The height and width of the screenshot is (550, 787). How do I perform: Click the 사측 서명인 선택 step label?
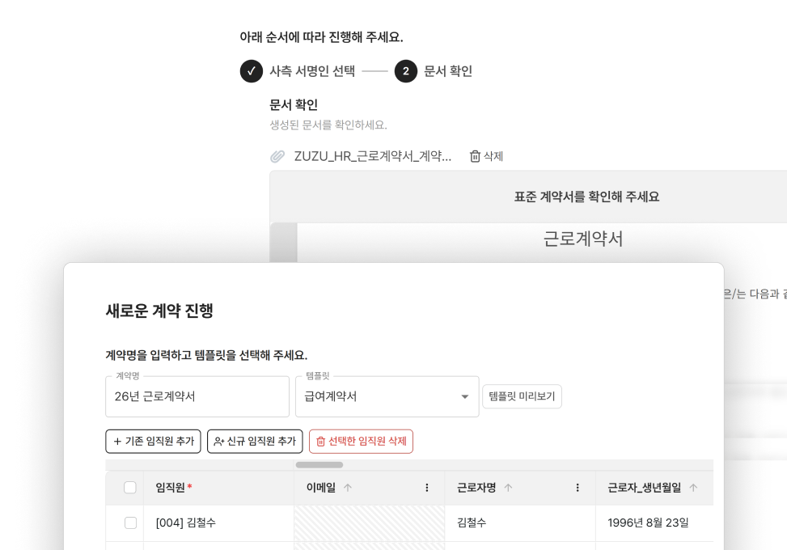pos(312,71)
